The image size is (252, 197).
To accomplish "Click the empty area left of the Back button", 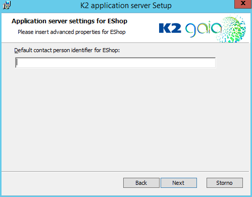I will pyautogui.click(x=62, y=183).
